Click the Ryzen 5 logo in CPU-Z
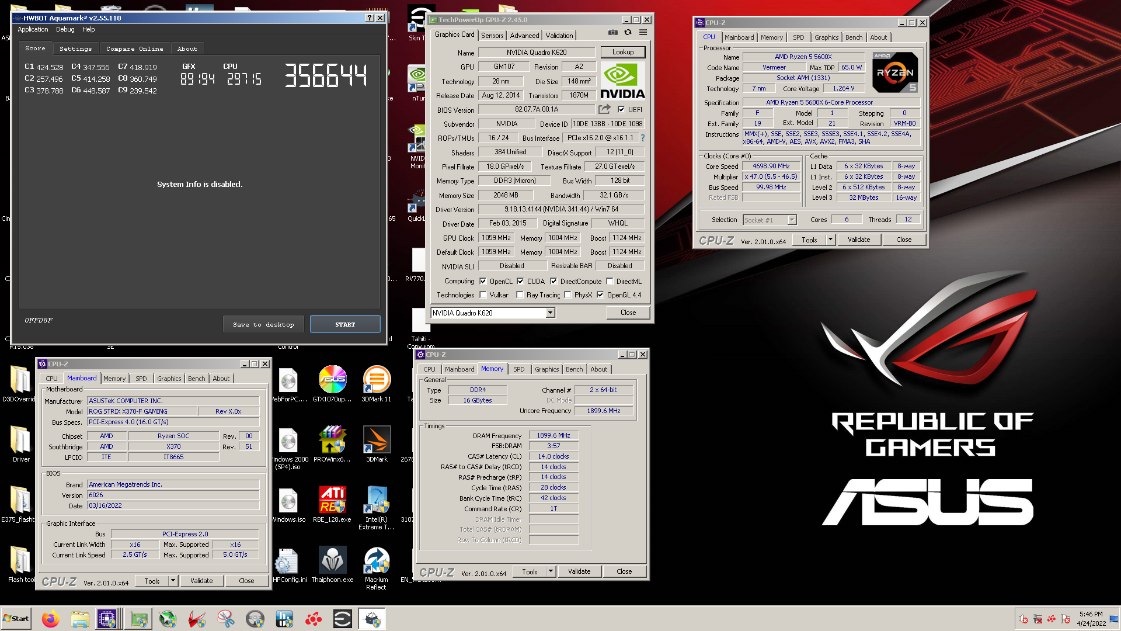The width and height of the screenshot is (1121, 631). (x=895, y=72)
